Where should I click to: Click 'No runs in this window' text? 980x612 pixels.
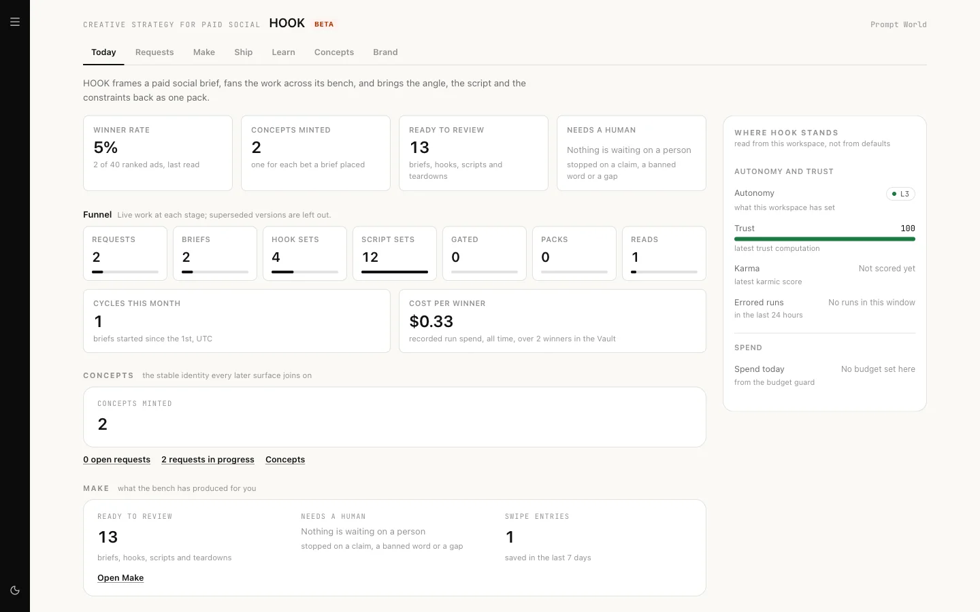click(x=872, y=303)
